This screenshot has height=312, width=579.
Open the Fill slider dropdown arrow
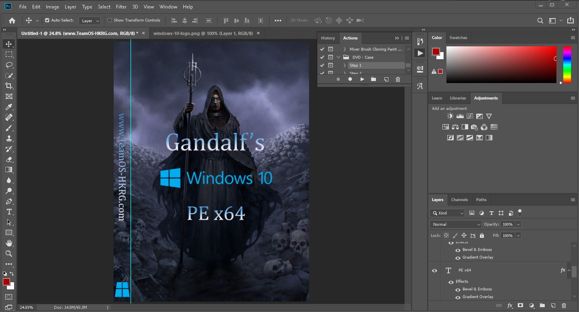[x=519, y=235]
